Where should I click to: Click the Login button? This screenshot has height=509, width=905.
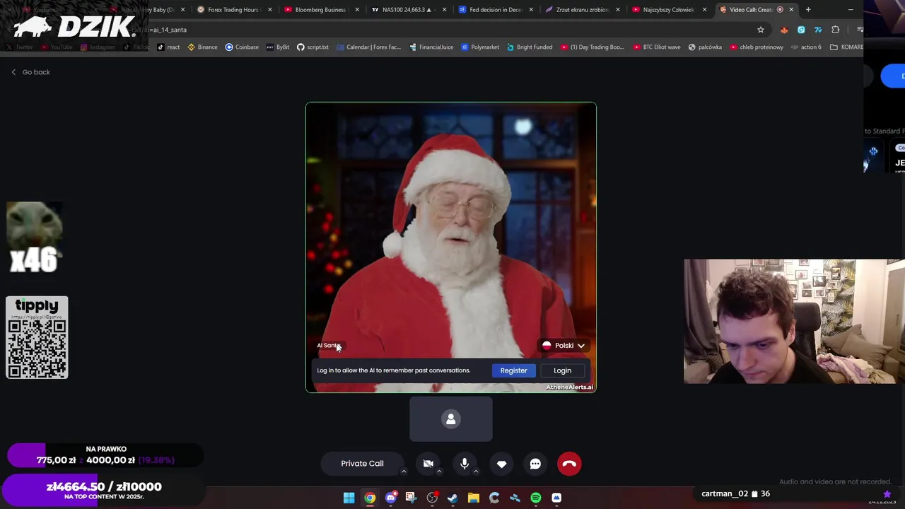pyautogui.click(x=562, y=370)
